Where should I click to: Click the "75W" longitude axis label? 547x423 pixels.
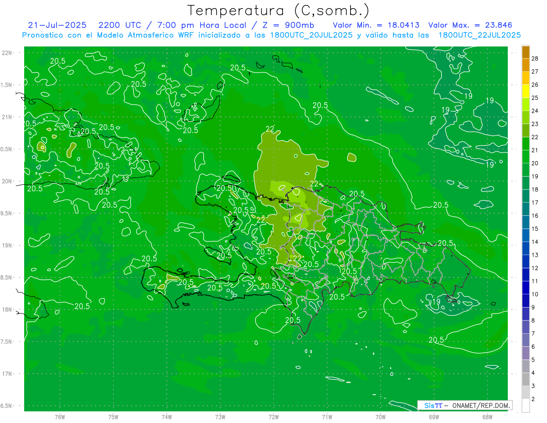click(114, 417)
